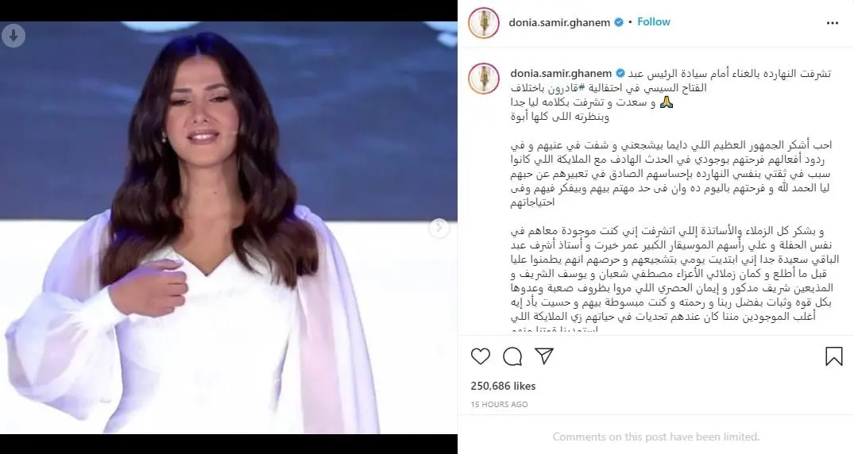Click the download arrow on the photo

(x=13, y=36)
